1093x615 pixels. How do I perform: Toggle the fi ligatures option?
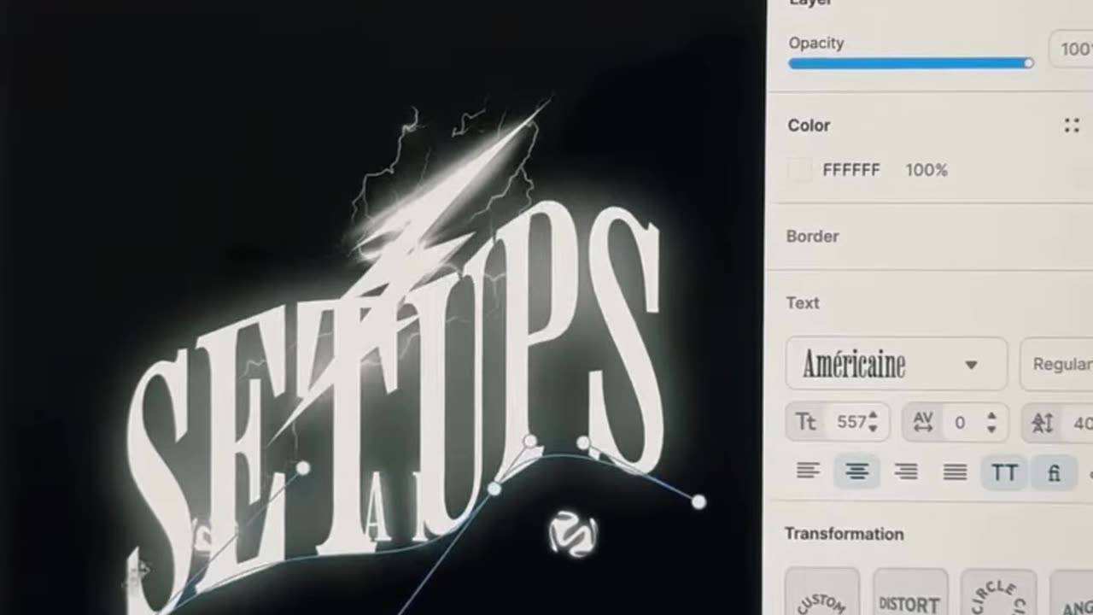(x=1054, y=472)
